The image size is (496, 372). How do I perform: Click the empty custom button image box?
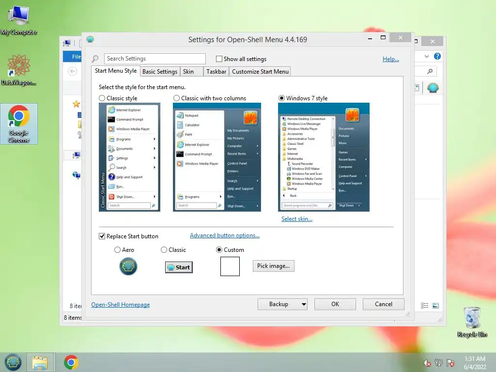(x=230, y=266)
